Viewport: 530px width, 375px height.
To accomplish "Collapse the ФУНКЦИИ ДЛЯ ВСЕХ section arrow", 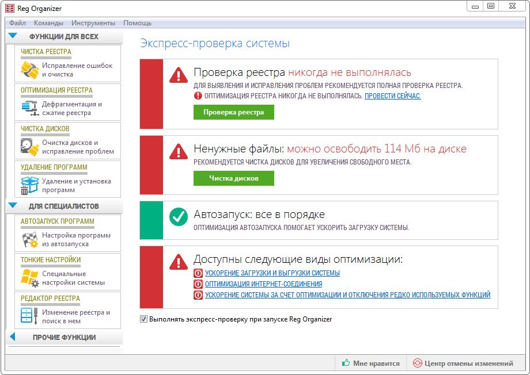I will (13, 36).
